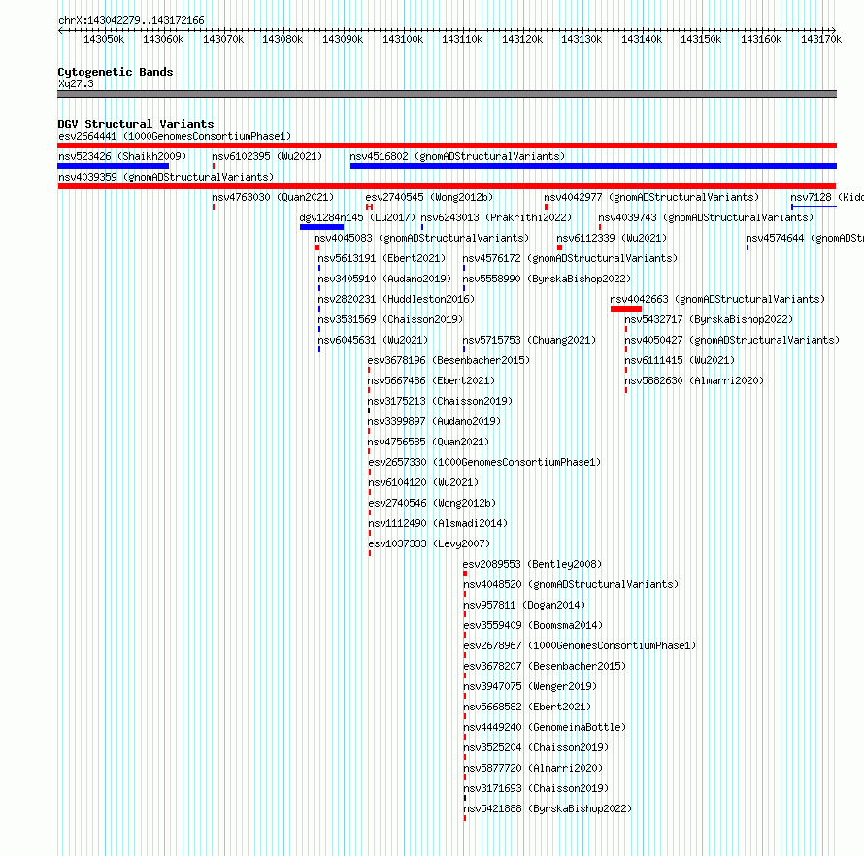Click nsv4048520 gnomADStructuralVariants label
This screenshot has height=856, width=864.
[x=571, y=584]
